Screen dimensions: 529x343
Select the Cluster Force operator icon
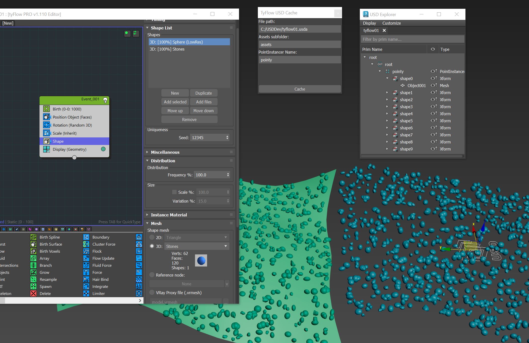click(x=86, y=244)
